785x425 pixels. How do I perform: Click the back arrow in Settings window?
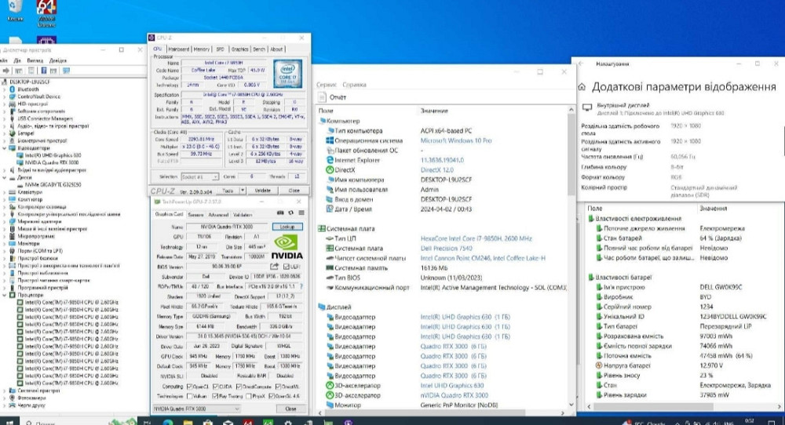[581, 64]
